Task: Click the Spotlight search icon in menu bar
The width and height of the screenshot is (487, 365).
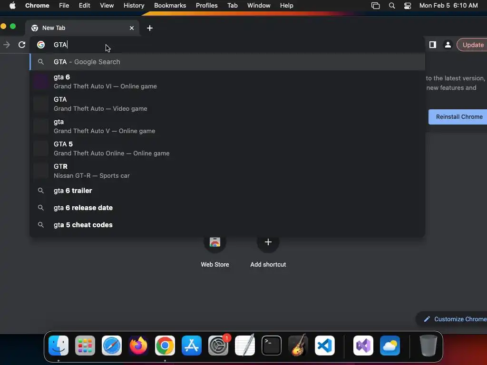Action: pyautogui.click(x=392, y=6)
